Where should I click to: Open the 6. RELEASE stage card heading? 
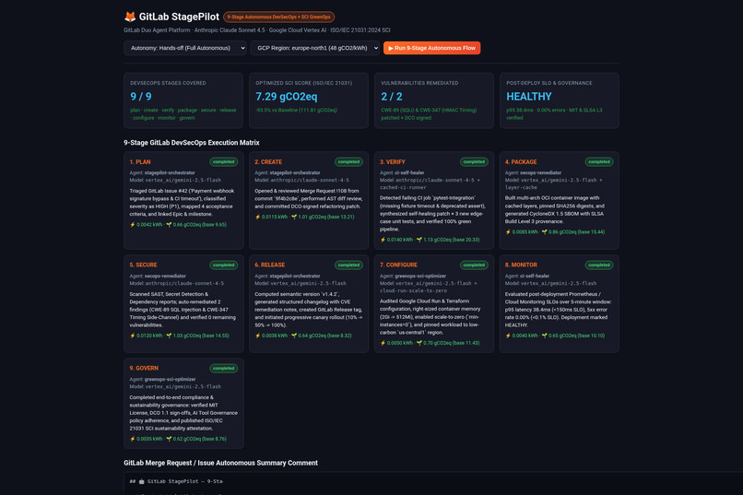269,265
